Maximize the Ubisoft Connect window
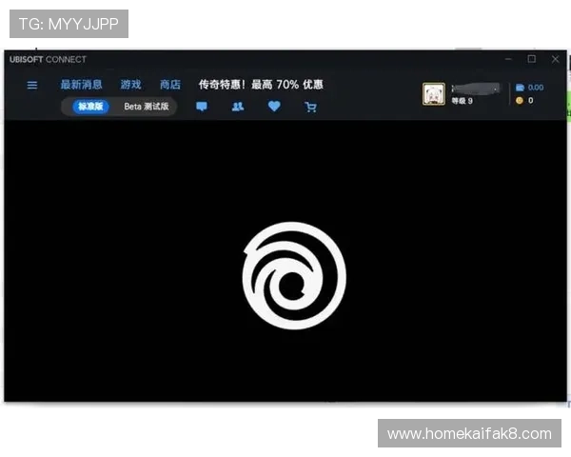The image size is (571, 457). click(532, 59)
